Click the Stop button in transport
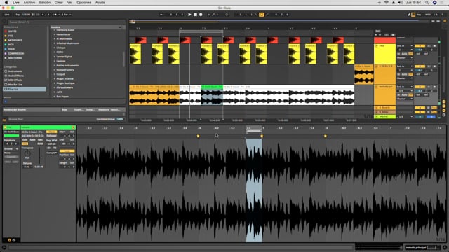Screen dimensions: 449x252 195,15
